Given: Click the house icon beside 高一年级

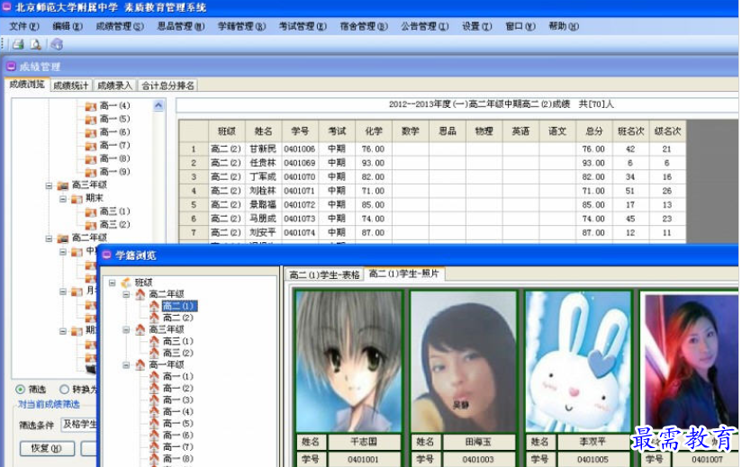Looking at the screenshot, I should pos(140,365).
